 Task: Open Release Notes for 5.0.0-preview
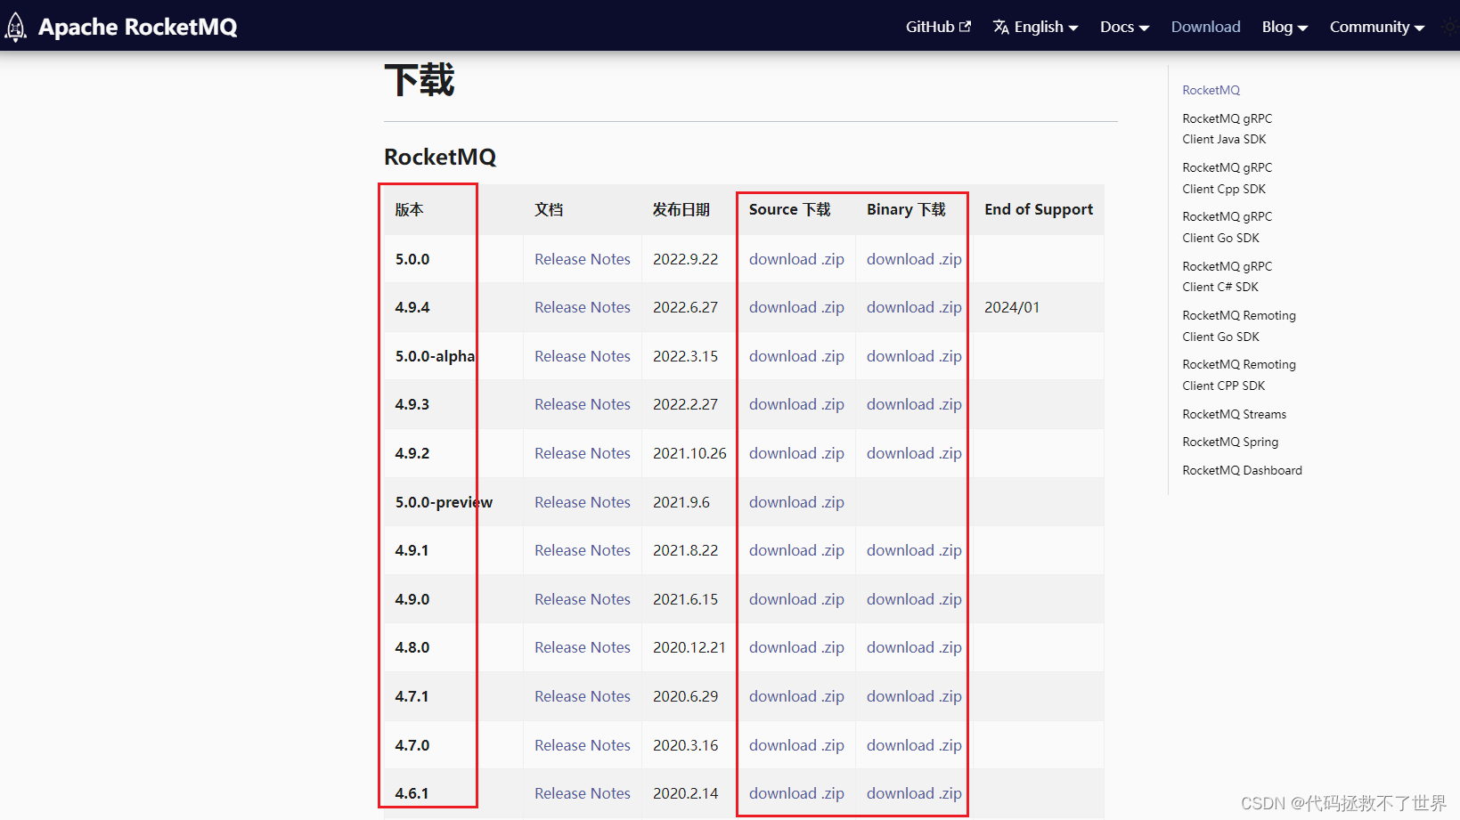583,502
